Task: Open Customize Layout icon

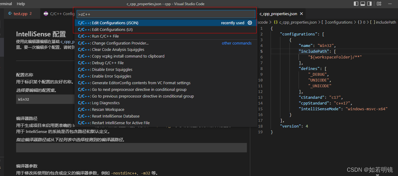Action: tap(379, 4)
